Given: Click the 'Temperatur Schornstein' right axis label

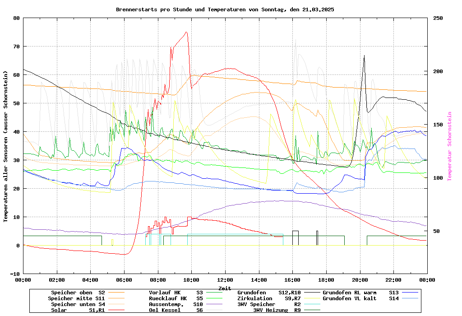Looking at the screenshot, I should click(449, 146).
